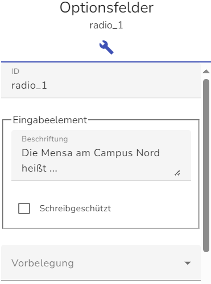Enable the Schreibgeschützt checkbox

tap(24, 208)
